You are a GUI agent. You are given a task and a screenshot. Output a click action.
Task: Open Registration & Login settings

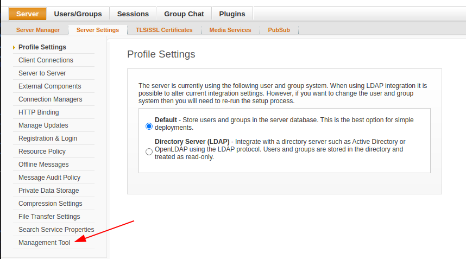pos(48,138)
